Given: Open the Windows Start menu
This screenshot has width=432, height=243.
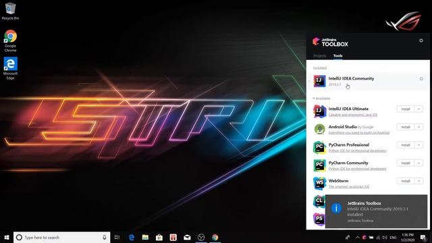Looking at the screenshot, I should [7, 237].
